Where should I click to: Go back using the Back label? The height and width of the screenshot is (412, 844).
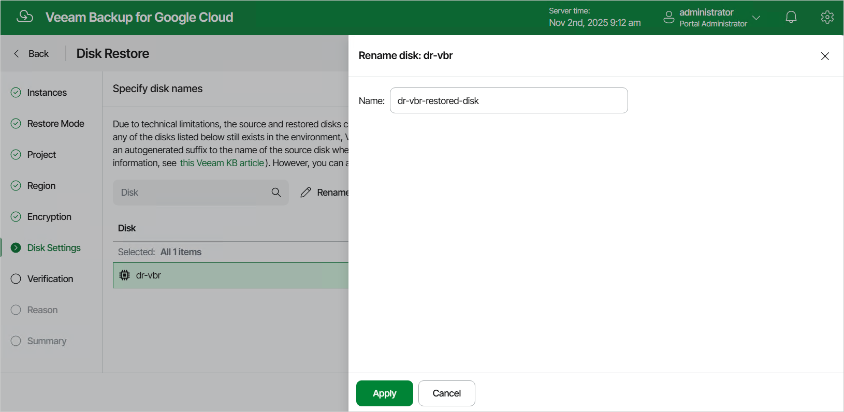(38, 54)
